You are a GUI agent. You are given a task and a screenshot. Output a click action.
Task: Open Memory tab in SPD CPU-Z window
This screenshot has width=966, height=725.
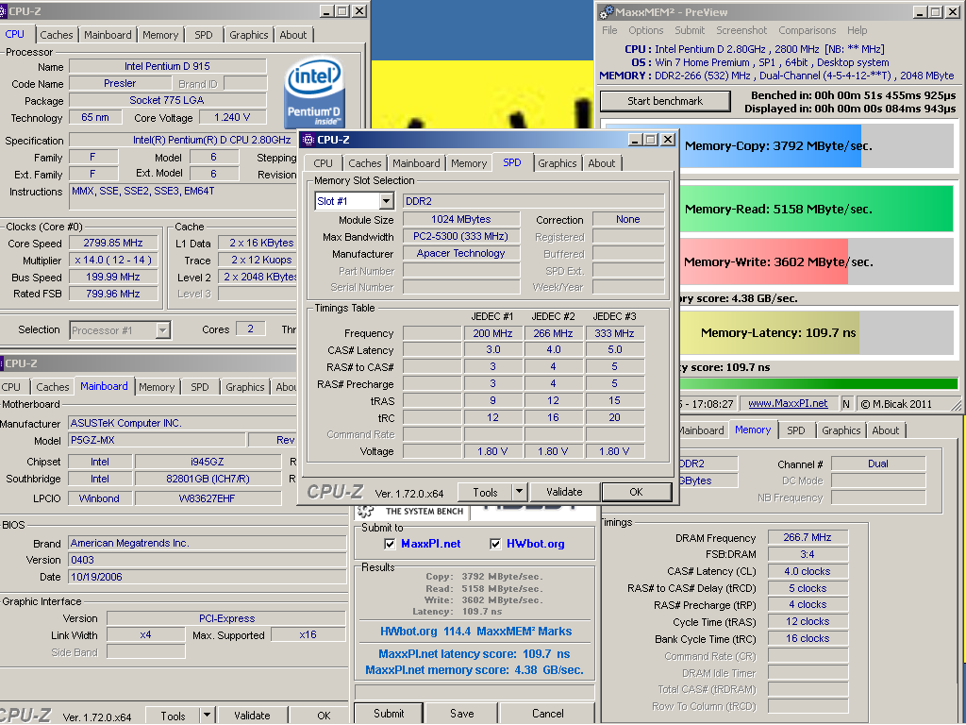[468, 163]
